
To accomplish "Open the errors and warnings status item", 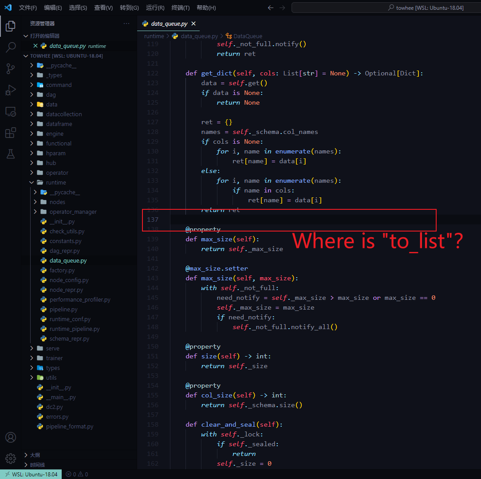I will pyautogui.click(x=77, y=474).
